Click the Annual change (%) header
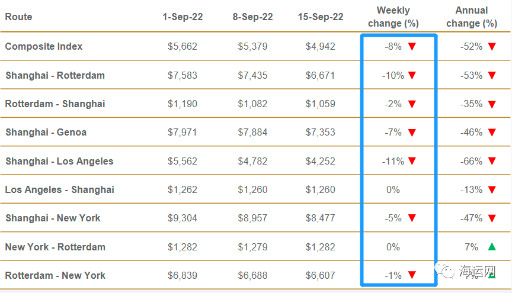 click(472, 17)
